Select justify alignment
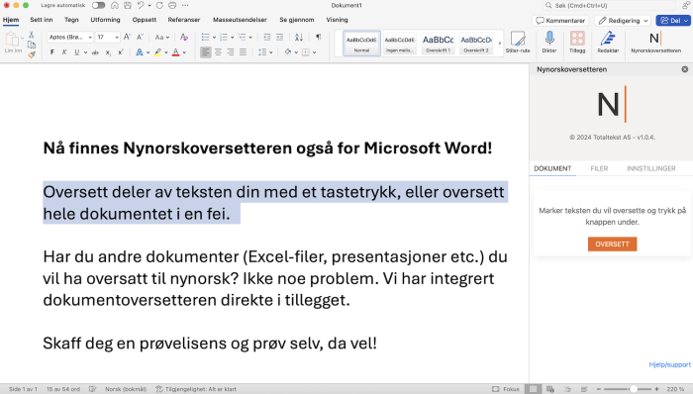 [243, 52]
